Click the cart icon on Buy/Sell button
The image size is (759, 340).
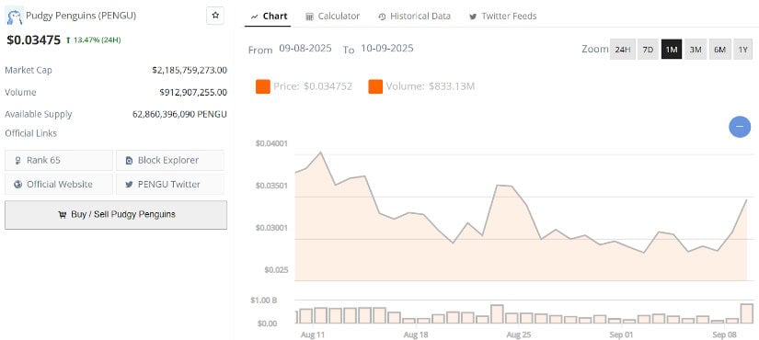62,215
